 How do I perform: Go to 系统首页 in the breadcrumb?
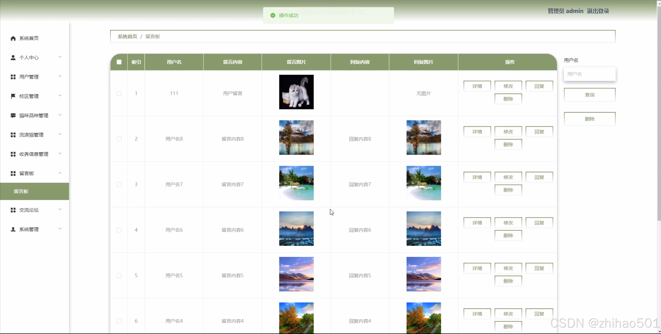pos(127,36)
